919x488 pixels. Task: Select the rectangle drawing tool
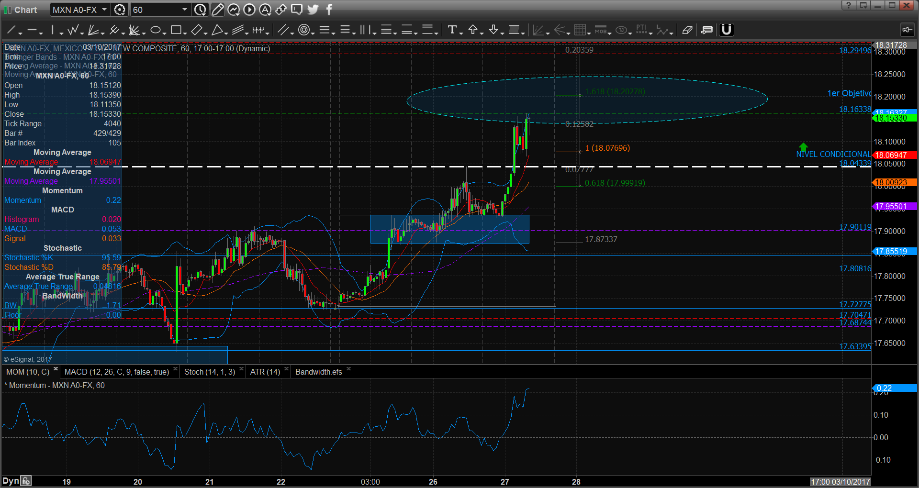(x=176, y=30)
